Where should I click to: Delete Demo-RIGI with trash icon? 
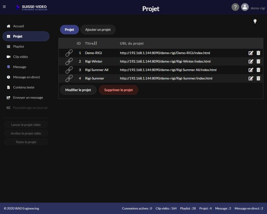tap(258, 53)
